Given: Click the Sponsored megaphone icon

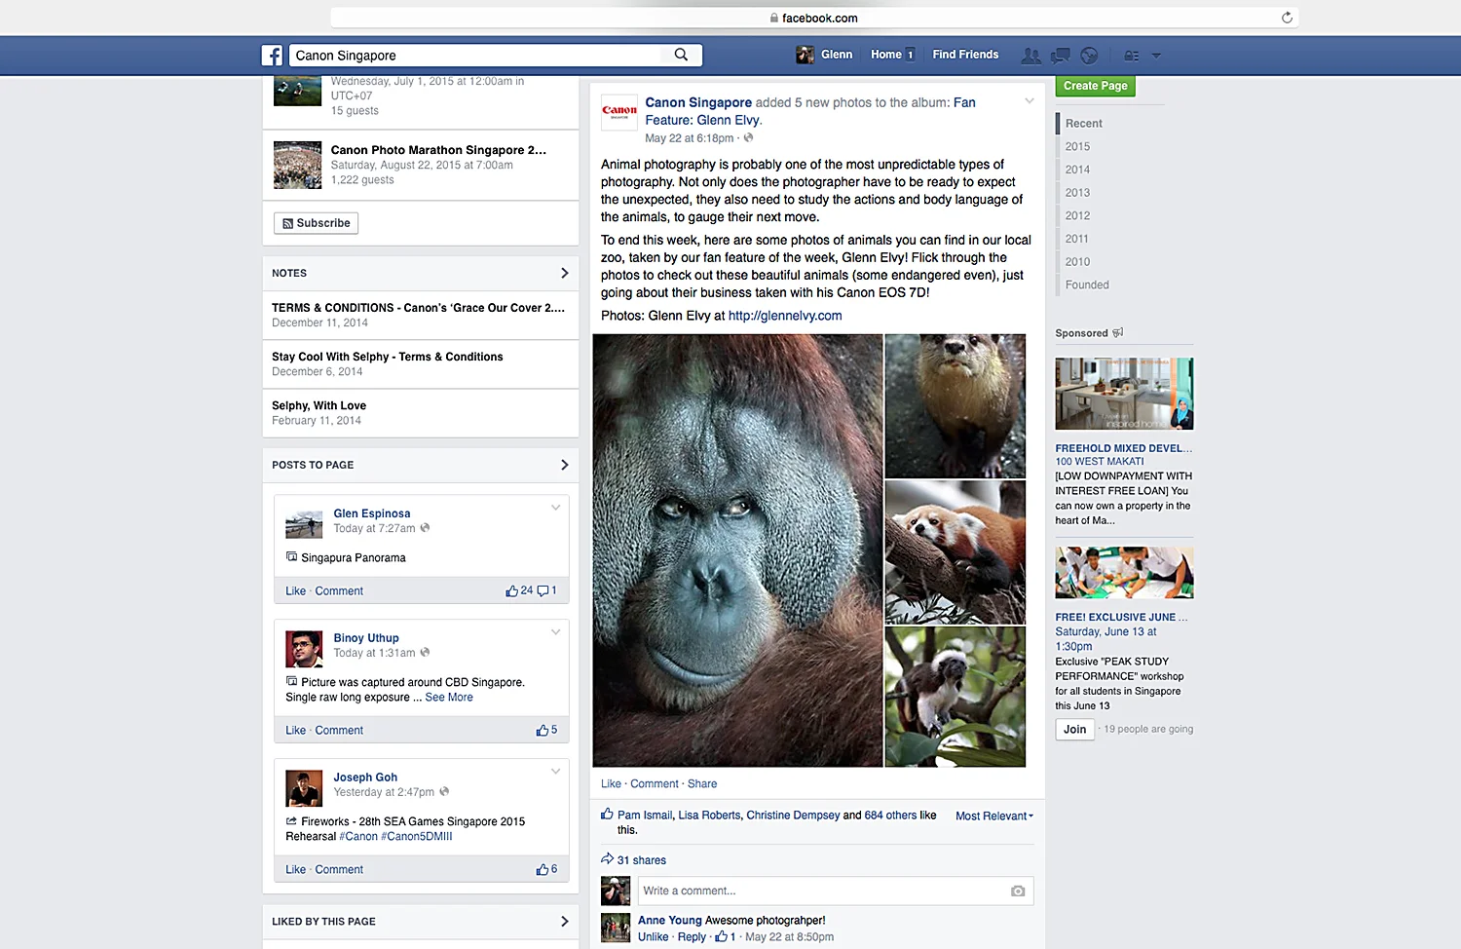Looking at the screenshot, I should point(1118,332).
